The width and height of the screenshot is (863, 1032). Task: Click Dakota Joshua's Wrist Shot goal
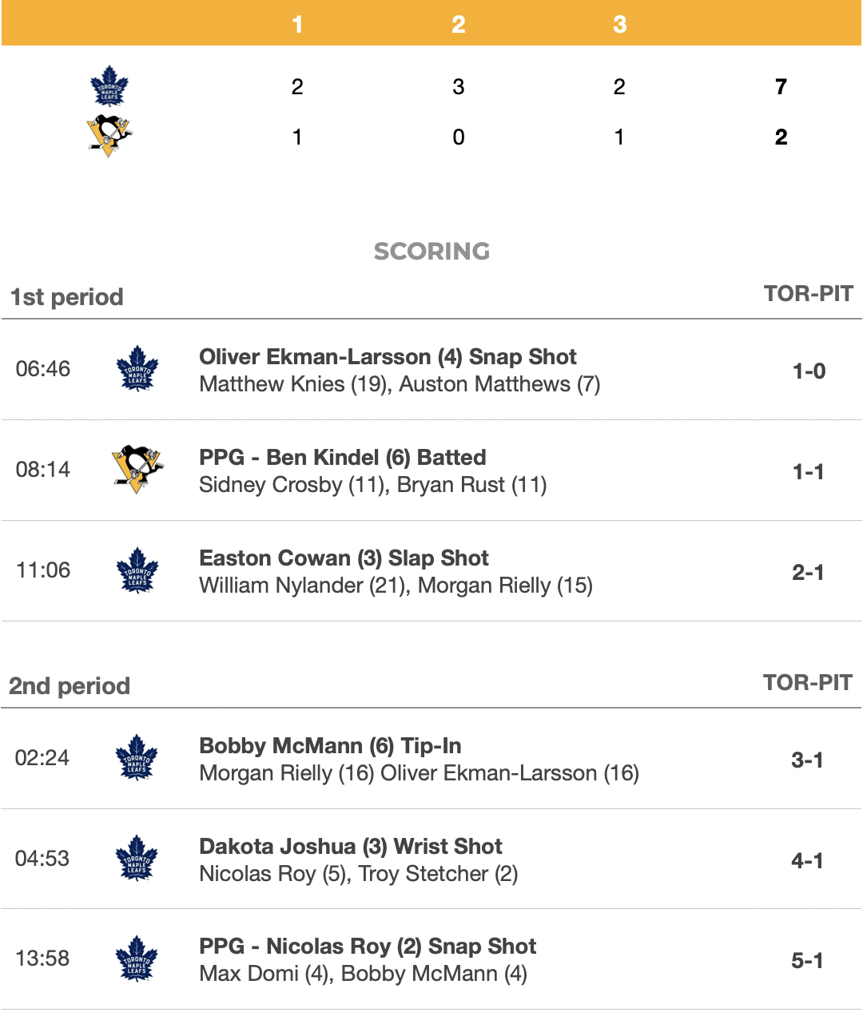click(351, 847)
